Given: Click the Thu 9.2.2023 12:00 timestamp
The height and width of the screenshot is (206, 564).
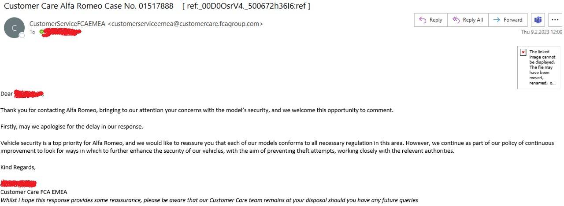Looking at the screenshot, I should click(542, 32).
